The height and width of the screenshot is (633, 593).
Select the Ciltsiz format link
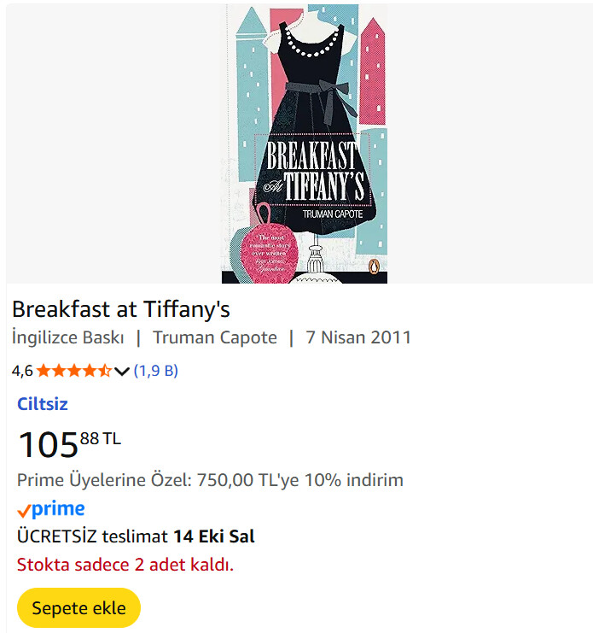[43, 404]
